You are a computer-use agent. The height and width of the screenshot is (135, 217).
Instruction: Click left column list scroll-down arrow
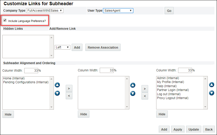pyautogui.click(x=52, y=107)
